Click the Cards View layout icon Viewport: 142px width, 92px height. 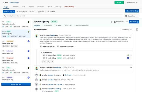(126, 16)
